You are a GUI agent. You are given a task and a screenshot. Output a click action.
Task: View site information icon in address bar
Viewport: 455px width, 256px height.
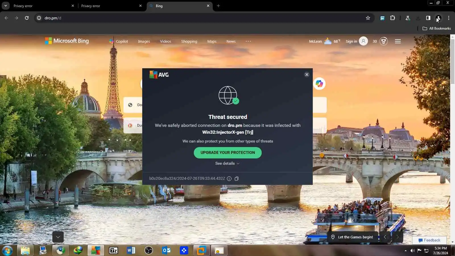tap(39, 18)
